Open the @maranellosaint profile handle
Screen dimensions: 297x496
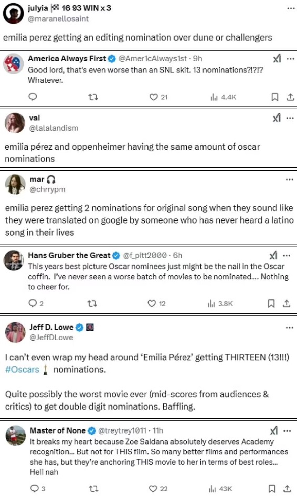pyautogui.click(x=58, y=19)
